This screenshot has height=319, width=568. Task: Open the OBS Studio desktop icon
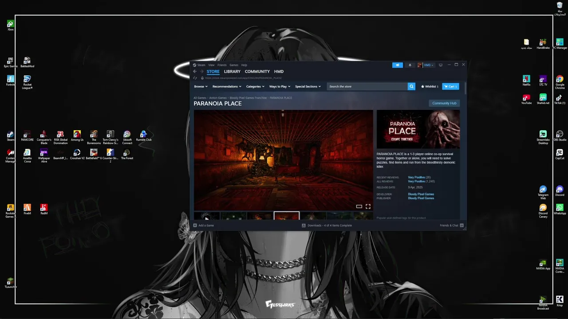pos(560,136)
